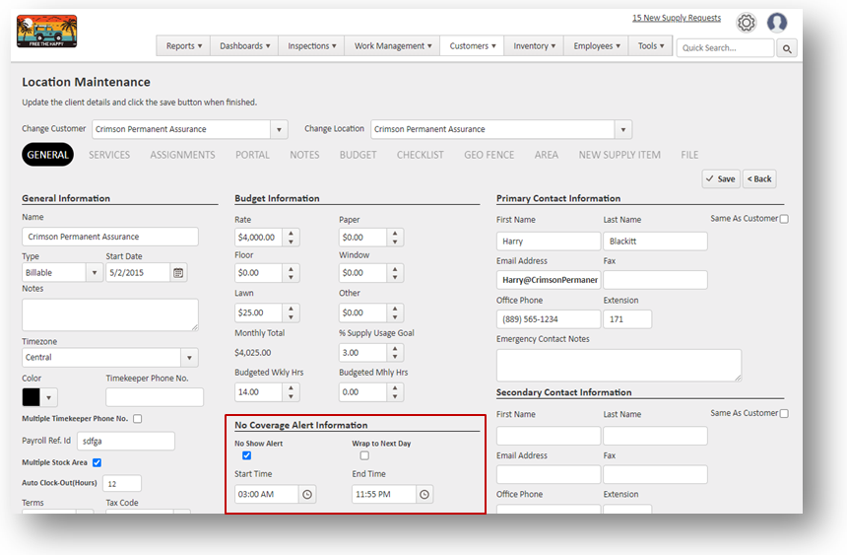
Task: Enable the Wrap to Next Day checkbox
Action: (364, 455)
